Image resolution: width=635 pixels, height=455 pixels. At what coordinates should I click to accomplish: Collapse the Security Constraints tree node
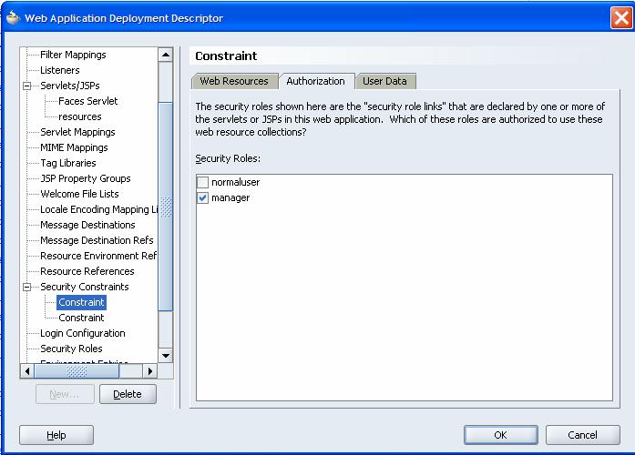pyautogui.click(x=27, y=287)
